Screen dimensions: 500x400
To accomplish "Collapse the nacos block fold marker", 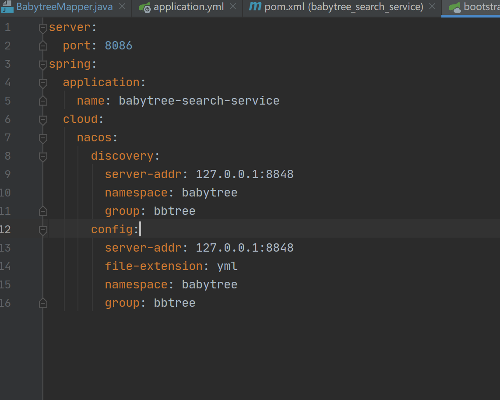I will [x=43, y=138].
